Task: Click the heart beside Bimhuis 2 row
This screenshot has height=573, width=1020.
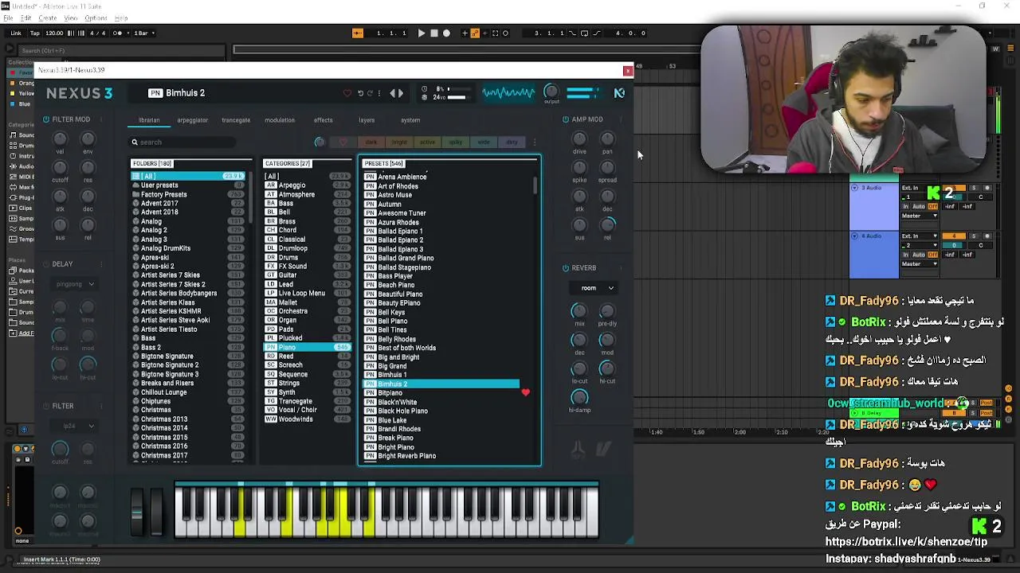Action: [x=525, y=392]
